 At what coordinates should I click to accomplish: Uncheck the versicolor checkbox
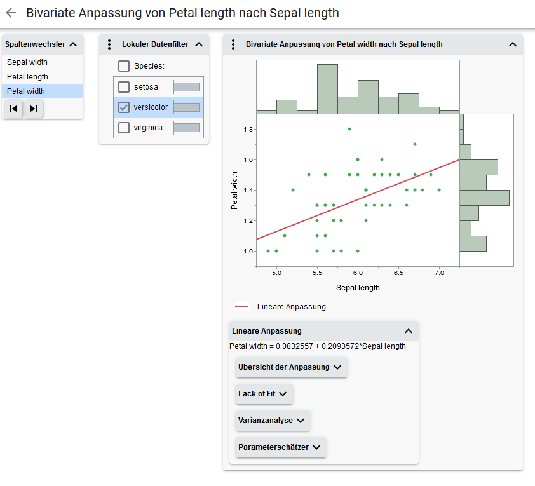124,107
